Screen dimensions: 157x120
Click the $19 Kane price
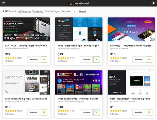click(x=60, y=54)
